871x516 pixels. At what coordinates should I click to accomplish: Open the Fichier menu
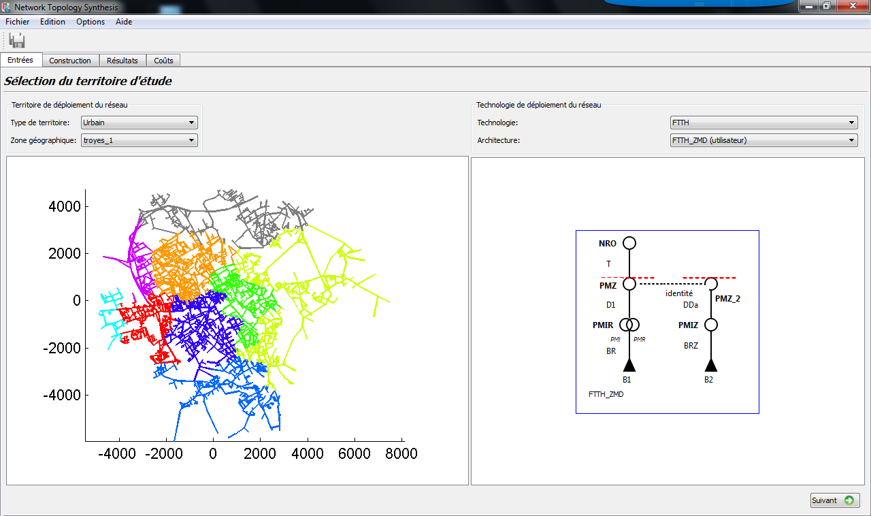[x=18, y=22]
